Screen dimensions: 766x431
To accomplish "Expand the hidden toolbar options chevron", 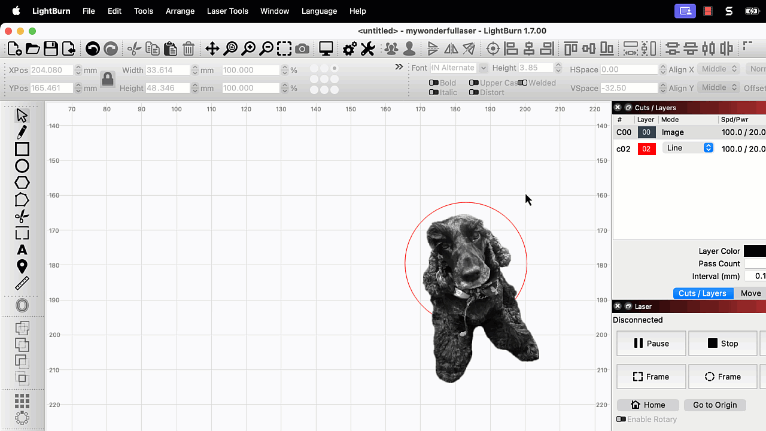I will (x=399, y=67).
